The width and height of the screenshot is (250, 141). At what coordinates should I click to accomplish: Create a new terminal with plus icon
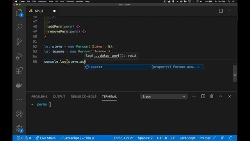tap(194, 96)
